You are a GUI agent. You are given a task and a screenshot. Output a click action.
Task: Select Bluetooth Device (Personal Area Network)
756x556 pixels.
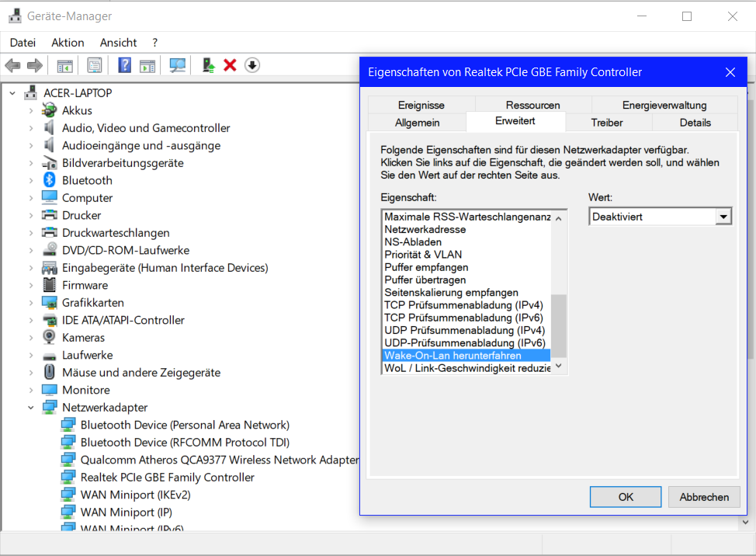point(185,425)
